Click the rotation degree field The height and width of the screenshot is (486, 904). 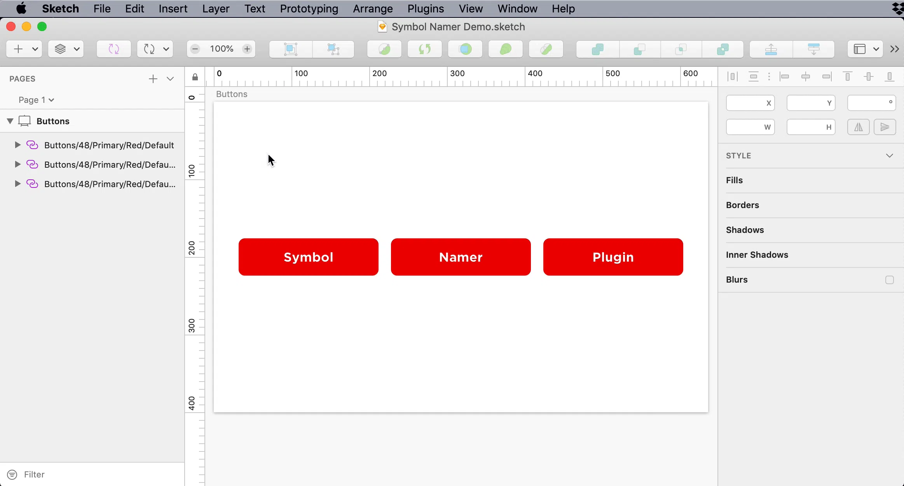(872, 103)
